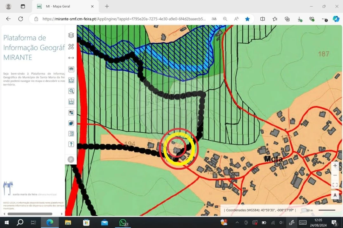Open the Edge favorites list dropdown
The width and height of the screenshot is (343, 228).
[x=275, y=19]
